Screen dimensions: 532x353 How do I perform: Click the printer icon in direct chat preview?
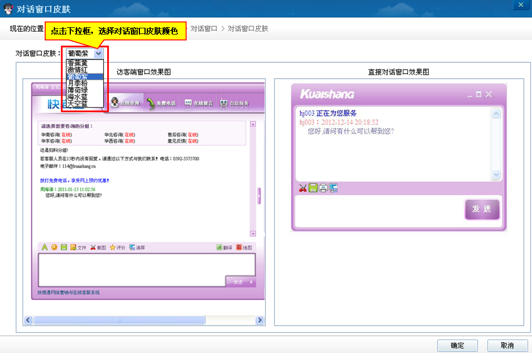pyautogui.click(x=323, y=188)
